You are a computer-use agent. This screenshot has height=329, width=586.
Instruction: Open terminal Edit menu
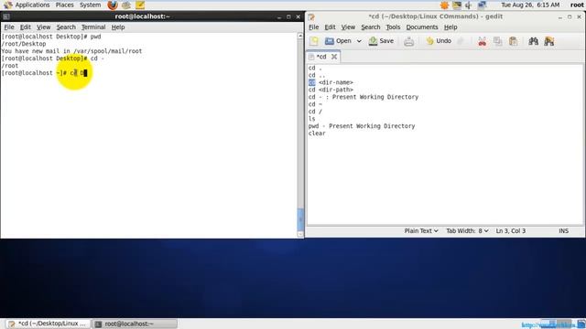coord(25,27)
